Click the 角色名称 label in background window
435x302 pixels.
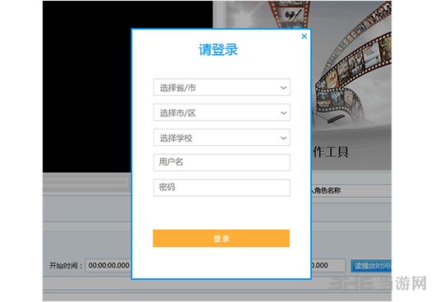pos(327,190)
